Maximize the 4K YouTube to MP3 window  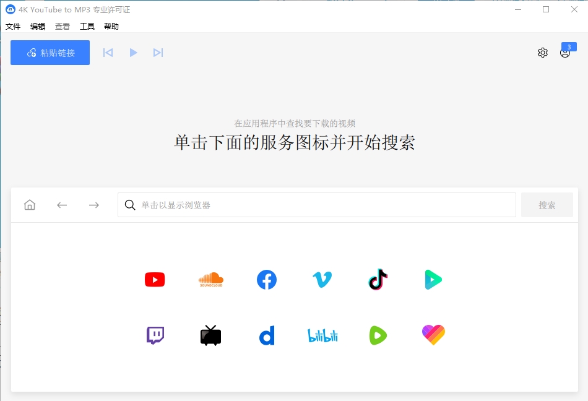546,9
